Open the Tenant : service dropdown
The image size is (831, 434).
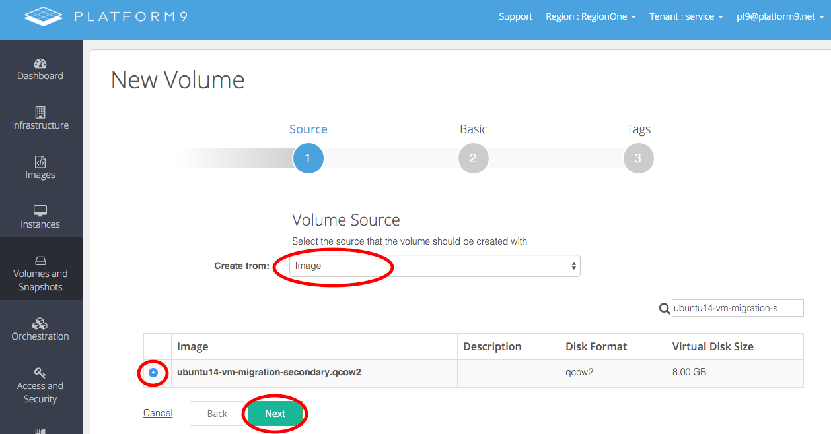coord(686,16)
